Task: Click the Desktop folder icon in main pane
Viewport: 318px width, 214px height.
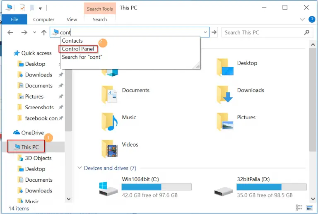Action: click(225, 67)
